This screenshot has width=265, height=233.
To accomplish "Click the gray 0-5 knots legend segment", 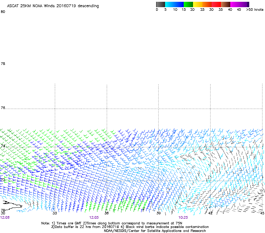I will pyautogui.click(x=160, y=4).
